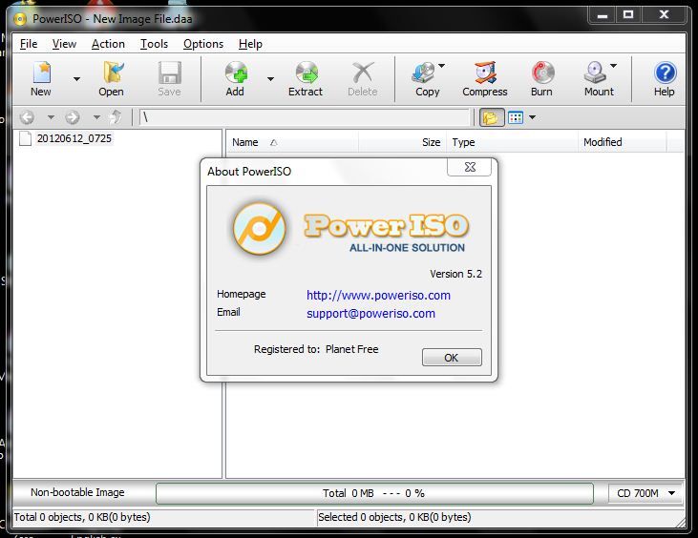
Task: Open the File menu
Action: coord(29,44)
